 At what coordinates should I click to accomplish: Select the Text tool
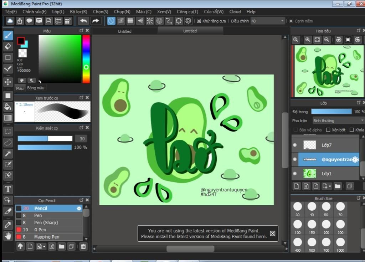(x=8, y=189)
